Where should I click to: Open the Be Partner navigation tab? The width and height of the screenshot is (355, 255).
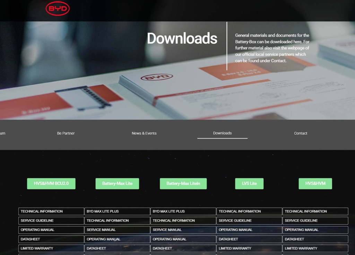click(x=66, y=133)
